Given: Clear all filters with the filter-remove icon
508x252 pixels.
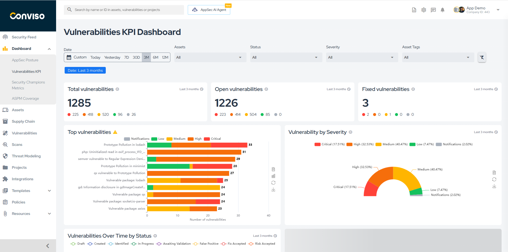Looking at the screenshot, I should pyautogui.click(x=482, y=57).
